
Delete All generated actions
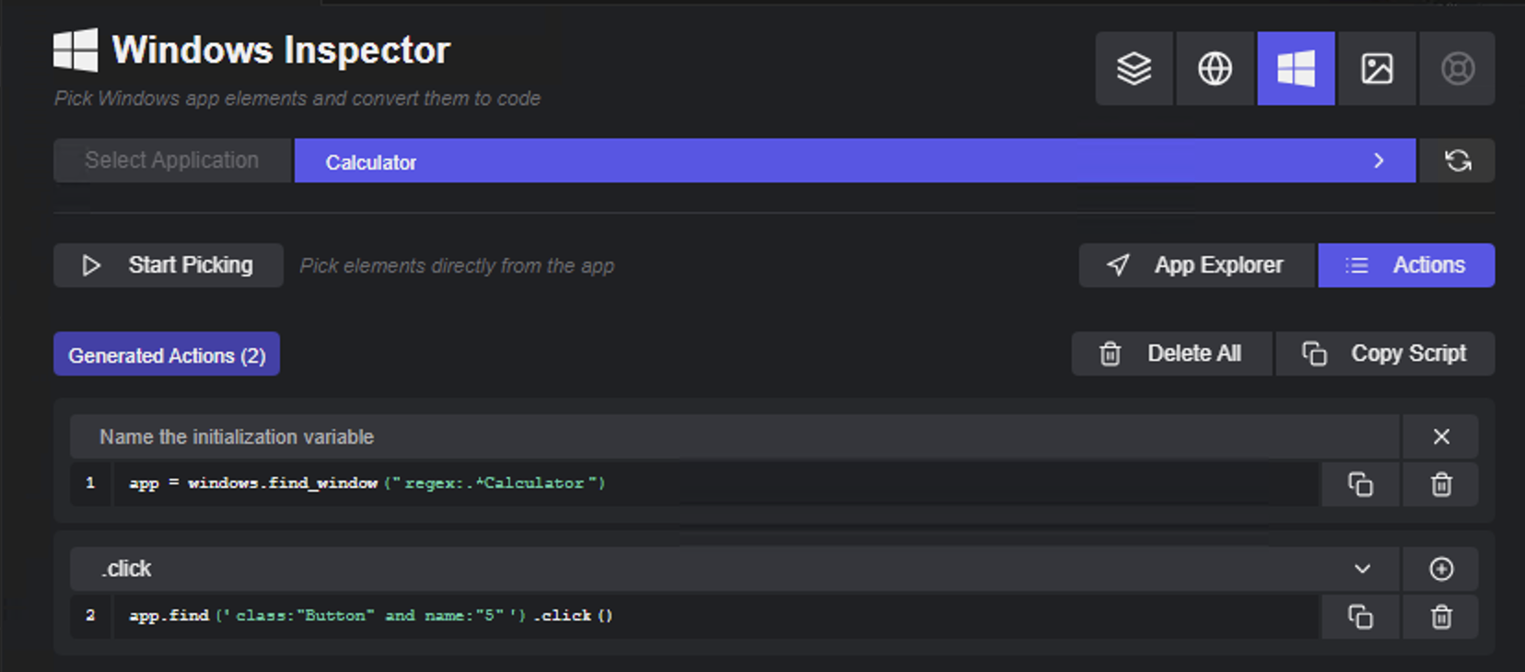(1171, 353)
